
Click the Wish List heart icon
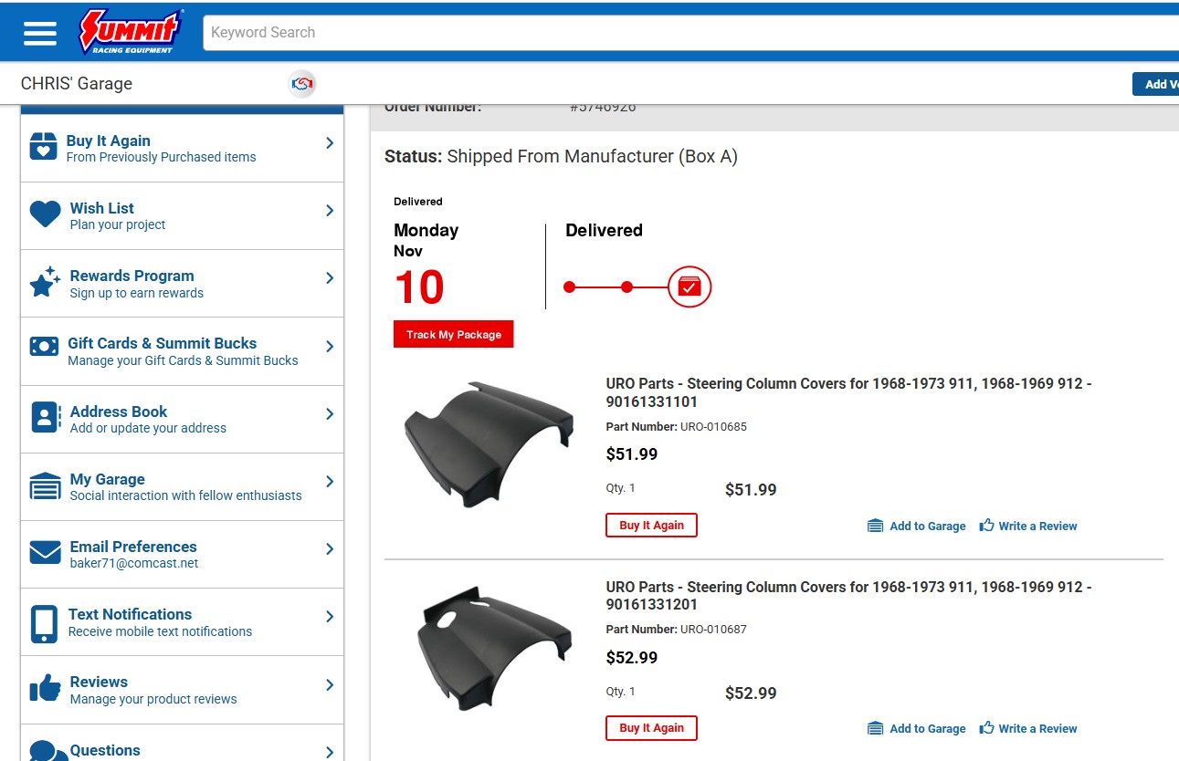[45, 214]
